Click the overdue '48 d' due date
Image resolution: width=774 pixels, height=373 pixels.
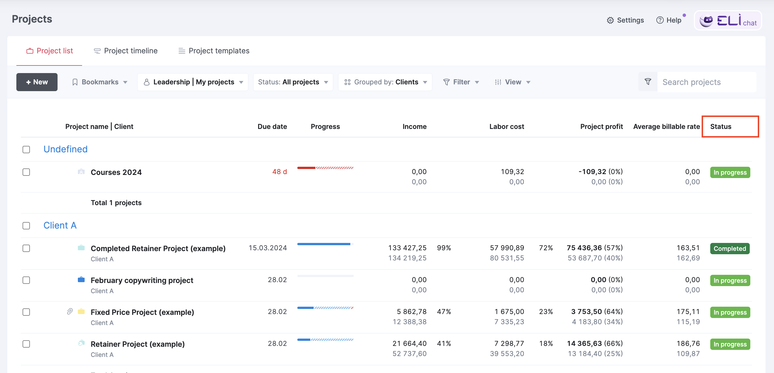tap(280, 172)
